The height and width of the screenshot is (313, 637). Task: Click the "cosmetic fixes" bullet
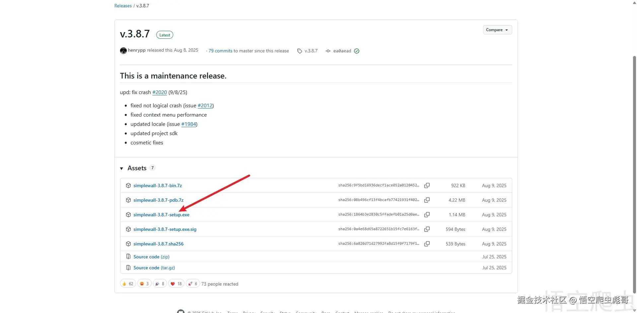click(147, 143)
